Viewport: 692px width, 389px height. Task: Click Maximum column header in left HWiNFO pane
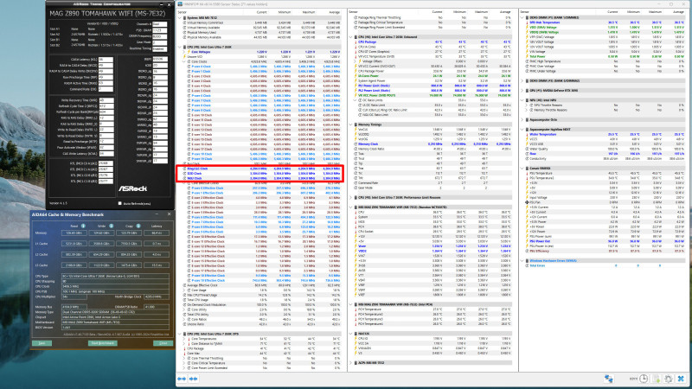(308, 12)
